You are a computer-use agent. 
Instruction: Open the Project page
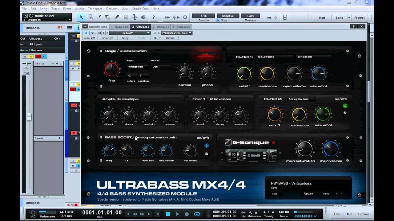tap(359, 17)
